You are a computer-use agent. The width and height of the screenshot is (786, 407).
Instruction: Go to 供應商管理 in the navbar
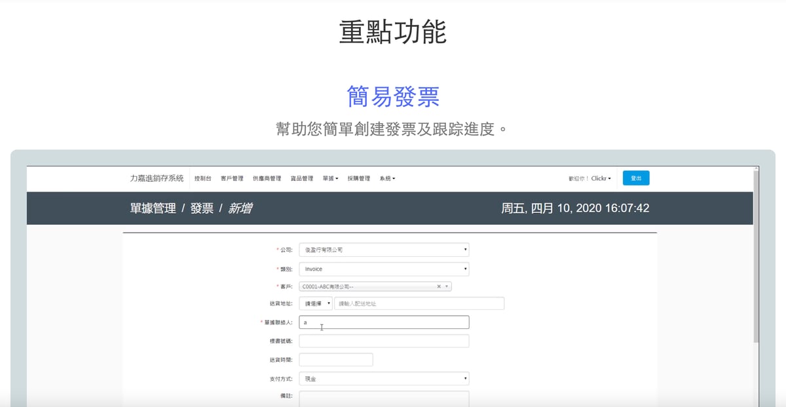(x=267, y=178)
